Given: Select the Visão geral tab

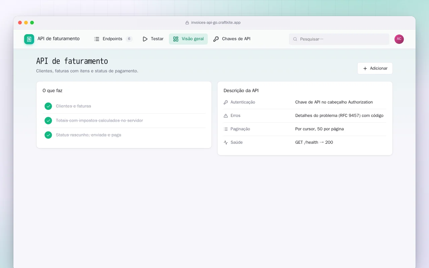Looking at the screenshot, I should point(188,39).
